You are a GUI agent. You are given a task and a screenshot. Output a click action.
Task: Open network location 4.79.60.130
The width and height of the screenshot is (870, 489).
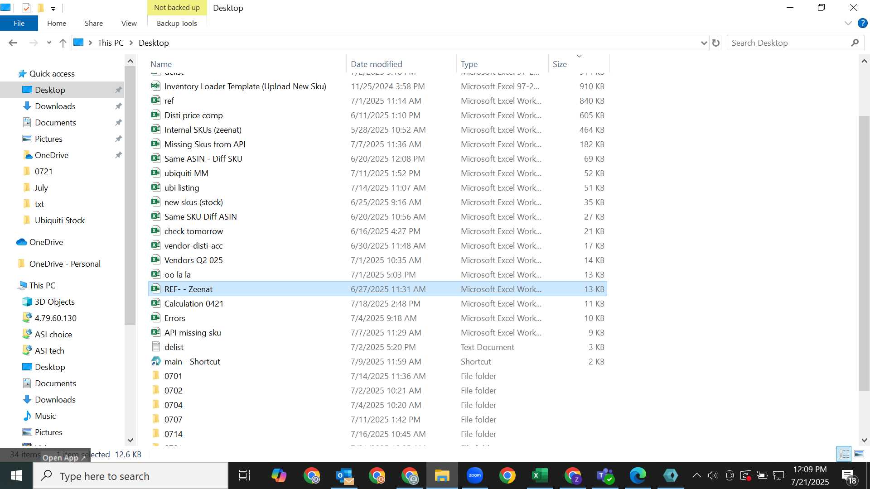pyautogui.click(x=56, y=318)
